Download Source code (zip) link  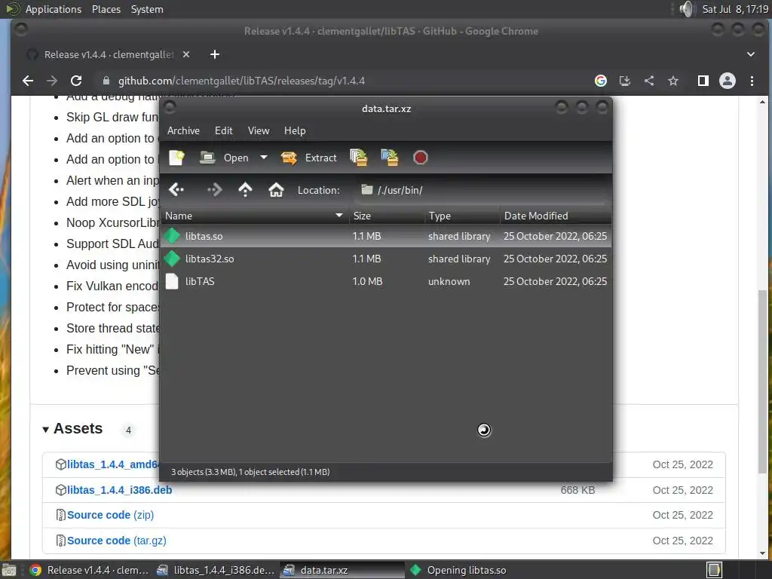coord(110,515)
